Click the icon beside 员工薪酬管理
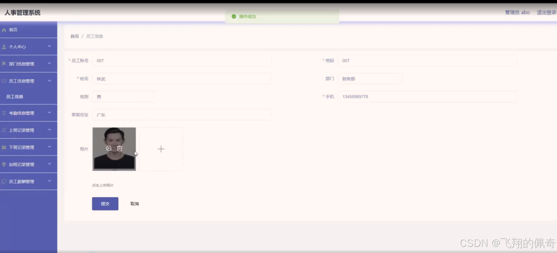Image resolution: width=557 pixels, height=253 pixels. point(4,182)
